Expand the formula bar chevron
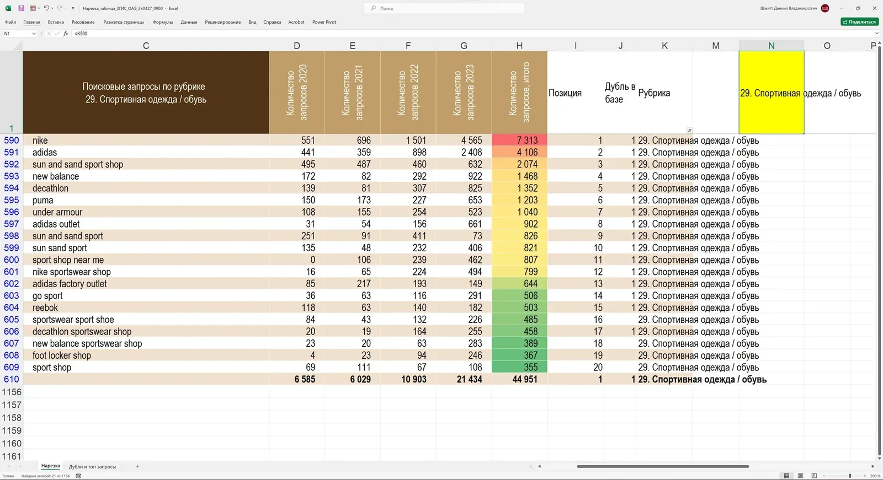 (877, 34)
